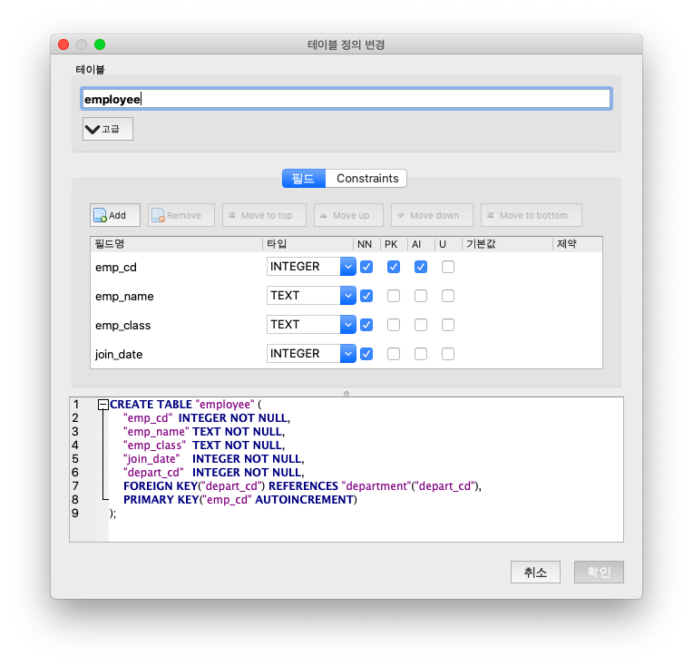Select the 필드 tab
The width and height of the screenshot is (693, 666).
pos(304,178)
